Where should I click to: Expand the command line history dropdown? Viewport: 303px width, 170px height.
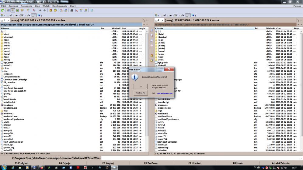pos(300,158)
